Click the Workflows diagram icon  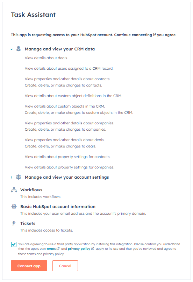coord(14,190)
